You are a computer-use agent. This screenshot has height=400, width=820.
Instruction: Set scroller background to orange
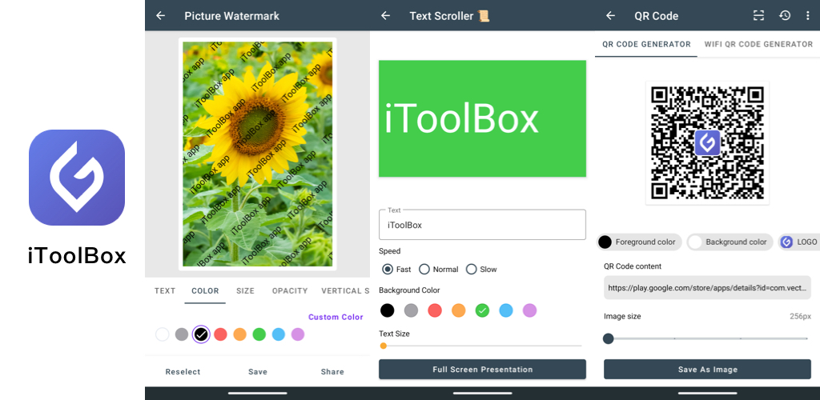459,310
